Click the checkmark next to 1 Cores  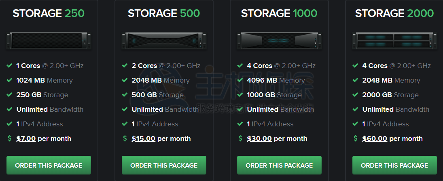pyautogui.click(x=10, y=66)
